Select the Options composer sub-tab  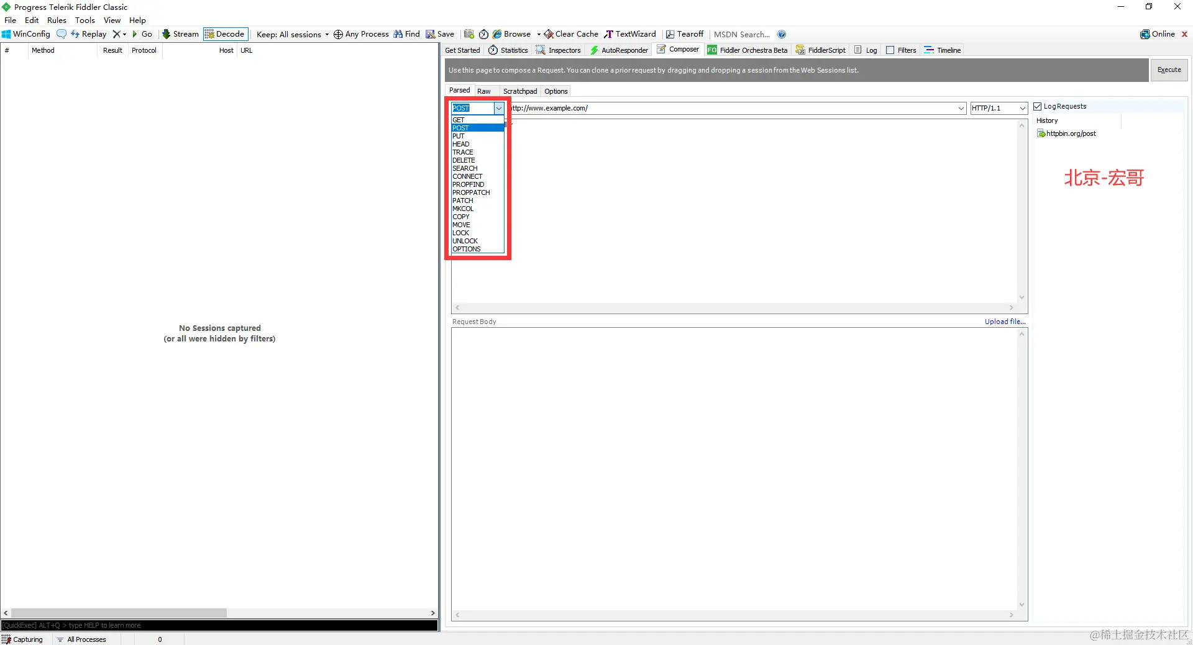(556, 91)
